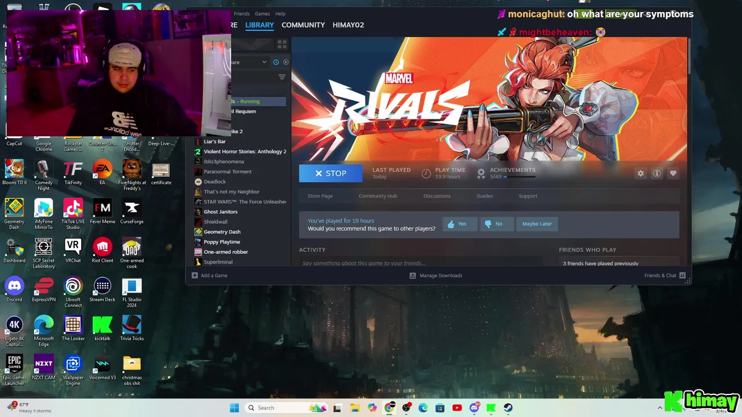This screenshot has height=417, width=742.
Task: Select STAR WARS The Force Unleashed entry
Action: click(x=241, y=202)
